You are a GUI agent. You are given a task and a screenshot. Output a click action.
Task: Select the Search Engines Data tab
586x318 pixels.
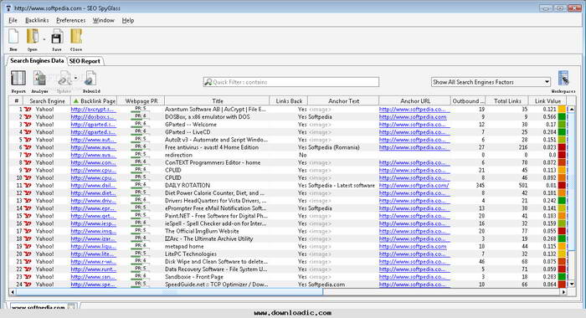(x=37, y=60)
